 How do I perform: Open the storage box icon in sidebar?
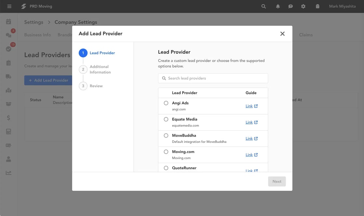[x=8, y=104]
